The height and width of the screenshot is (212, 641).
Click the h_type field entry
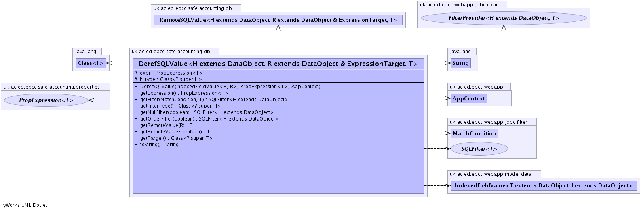click(171, 79)
